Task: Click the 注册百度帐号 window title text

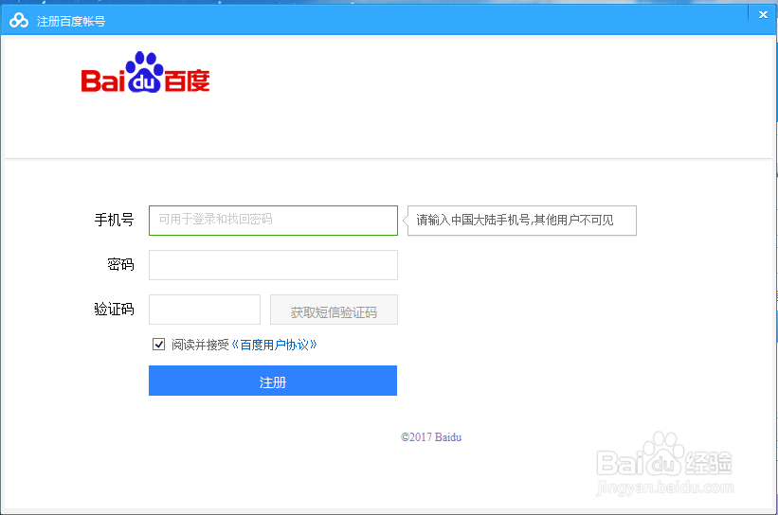Action: tap(71, 22)
